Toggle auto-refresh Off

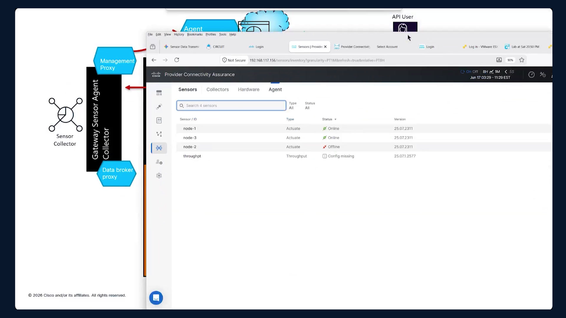(475, 72)
